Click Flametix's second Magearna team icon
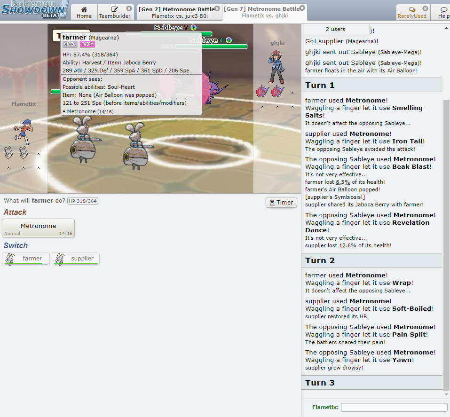Image resolution: width=450 pixels, height=417 pixels. pyautogui.click(x=24, y=152)
